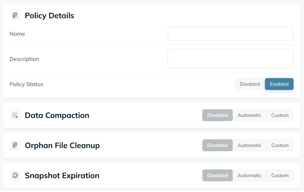Click the Snapshot Expiration title

click(x=62, y=175)
